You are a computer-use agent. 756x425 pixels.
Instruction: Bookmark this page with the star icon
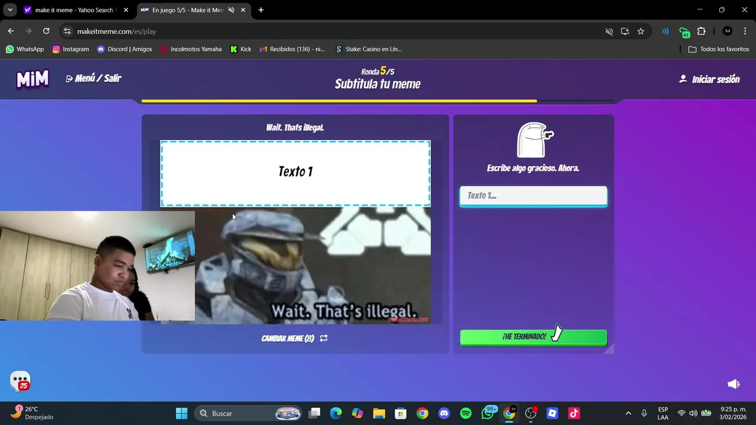click(641, 31)
